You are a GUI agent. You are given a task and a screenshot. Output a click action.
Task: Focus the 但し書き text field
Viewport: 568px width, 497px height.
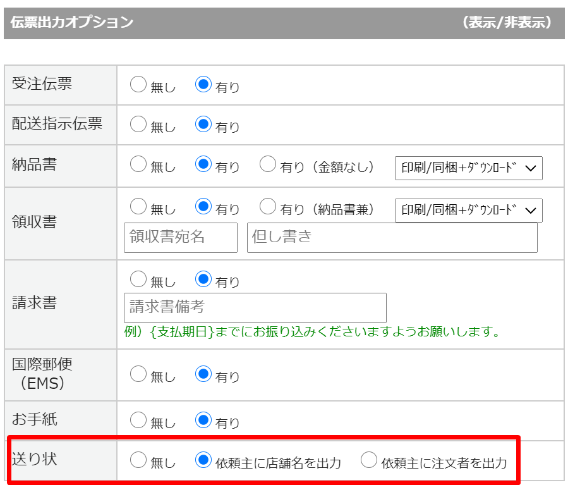pos(392,237)
